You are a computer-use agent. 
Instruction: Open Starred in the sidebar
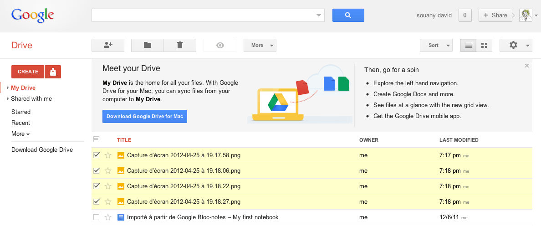(x=20, y=112)
